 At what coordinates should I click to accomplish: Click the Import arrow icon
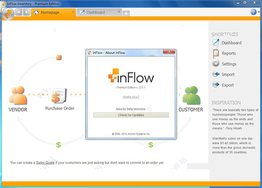(216, 74)
